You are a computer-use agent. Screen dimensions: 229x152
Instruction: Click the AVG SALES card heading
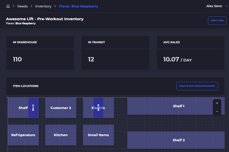point(171,42)
